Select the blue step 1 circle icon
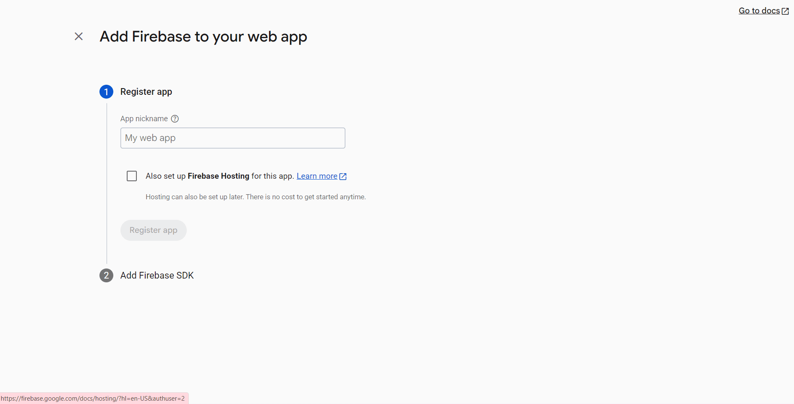Viewport: 794px width, 404px height. click(106, 91)
